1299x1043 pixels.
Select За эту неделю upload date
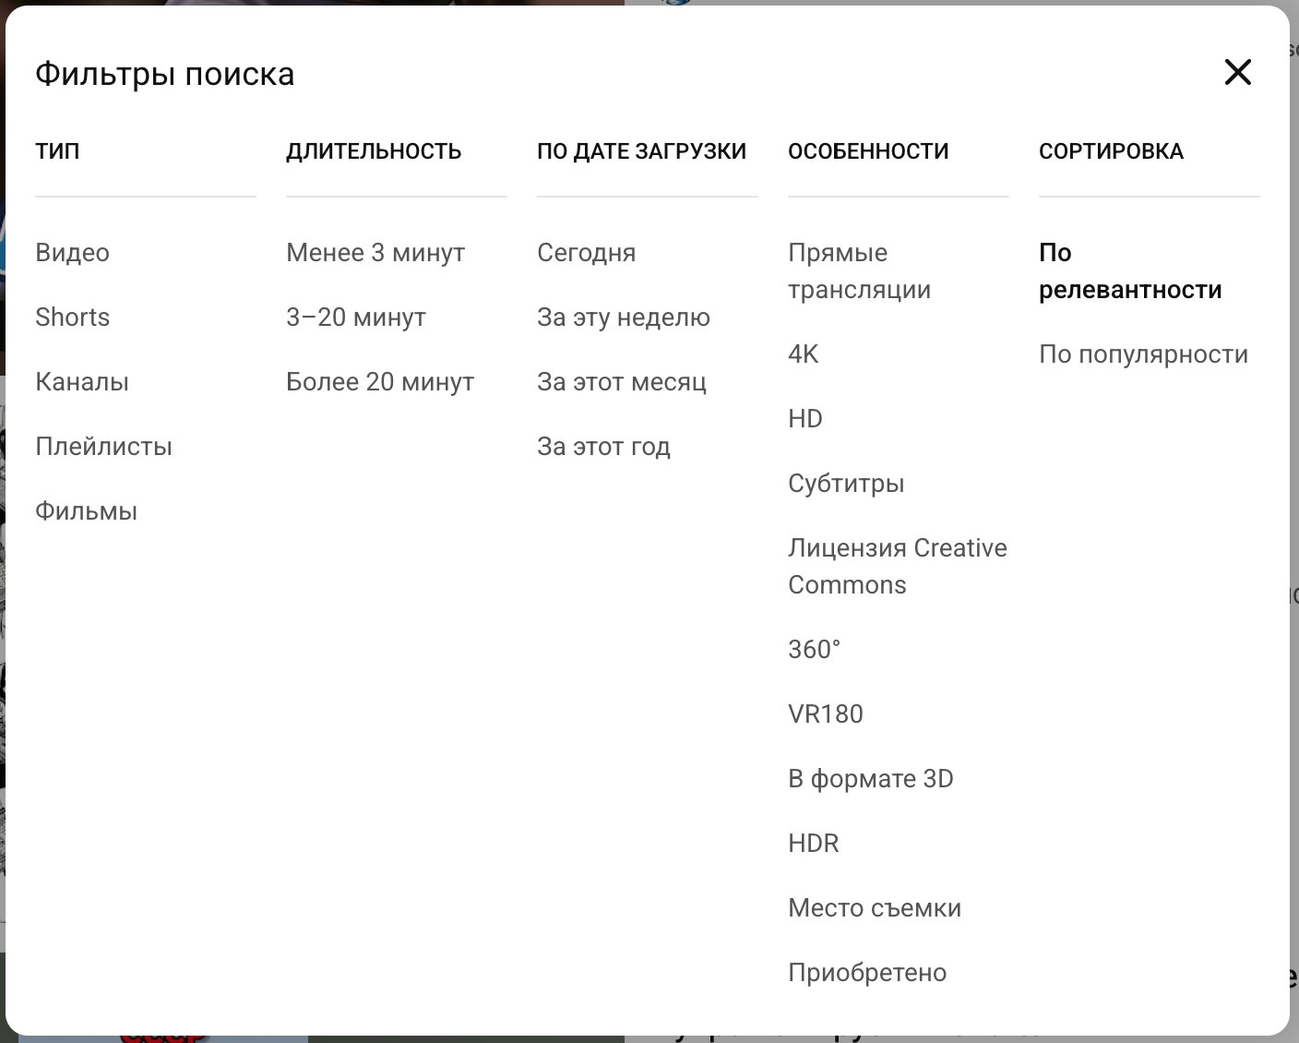[x=623, y=318]
